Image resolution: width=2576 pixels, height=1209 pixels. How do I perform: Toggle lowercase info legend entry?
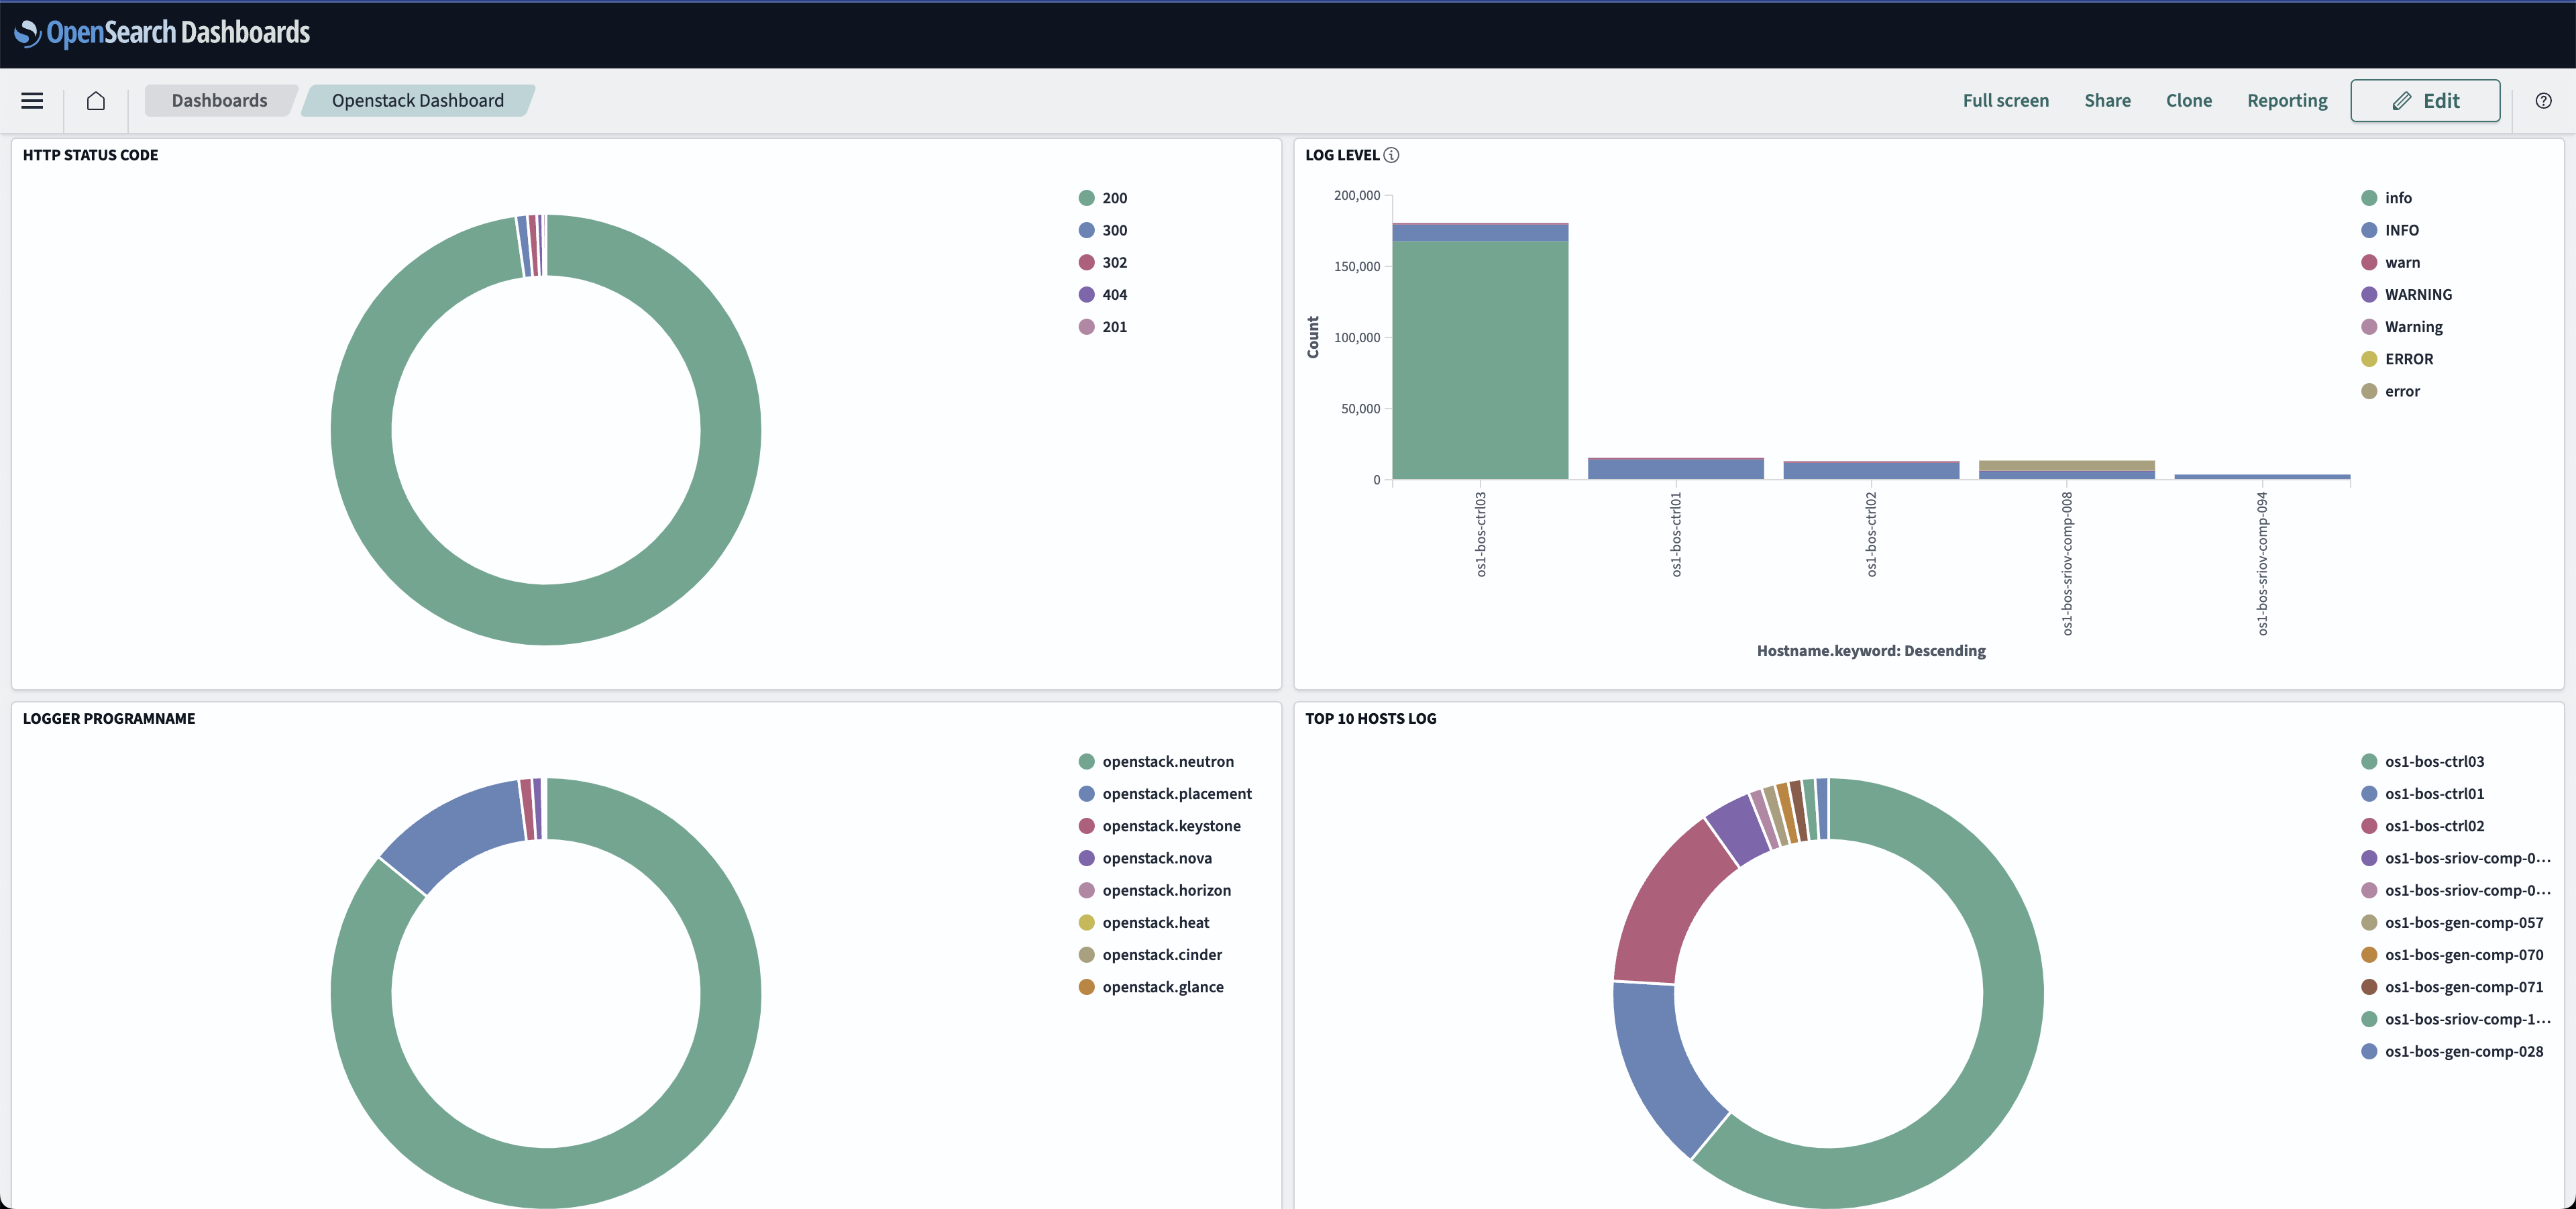coord(2386,198)
